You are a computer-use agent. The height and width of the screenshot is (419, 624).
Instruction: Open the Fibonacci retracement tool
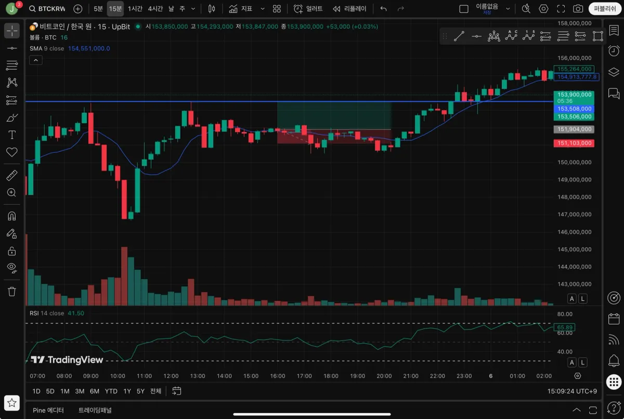coord(11,65)
